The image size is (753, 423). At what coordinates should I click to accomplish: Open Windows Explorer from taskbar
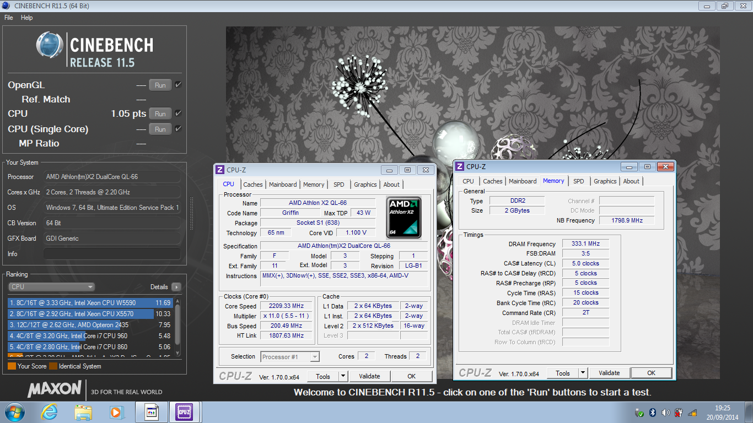[83, 412]
